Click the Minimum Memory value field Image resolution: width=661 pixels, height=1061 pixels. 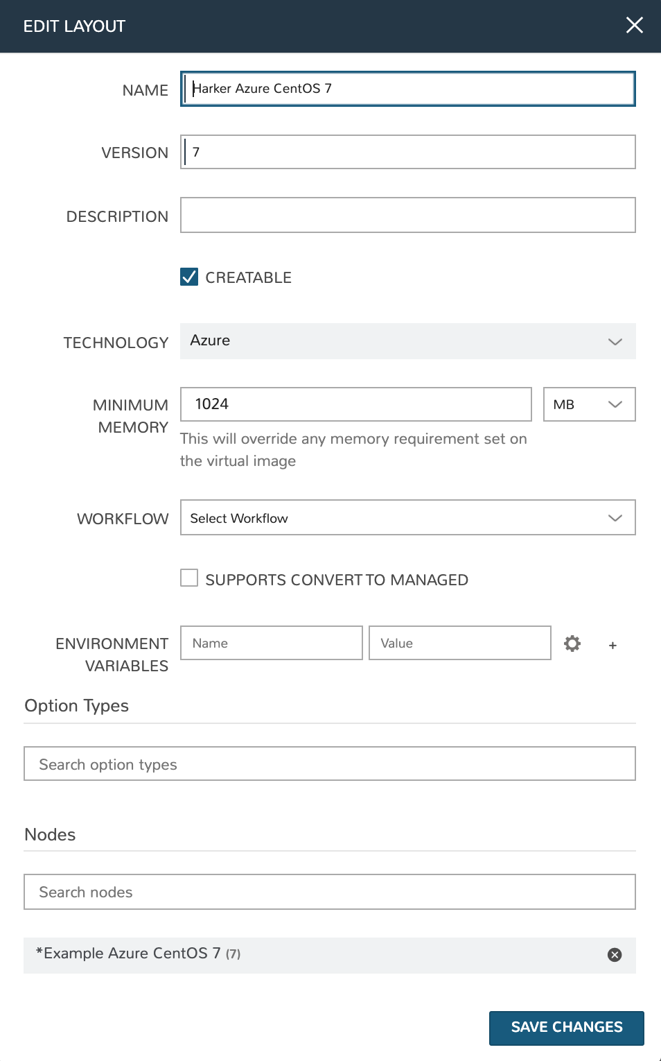pyautogui.click(x=355, y=404)
